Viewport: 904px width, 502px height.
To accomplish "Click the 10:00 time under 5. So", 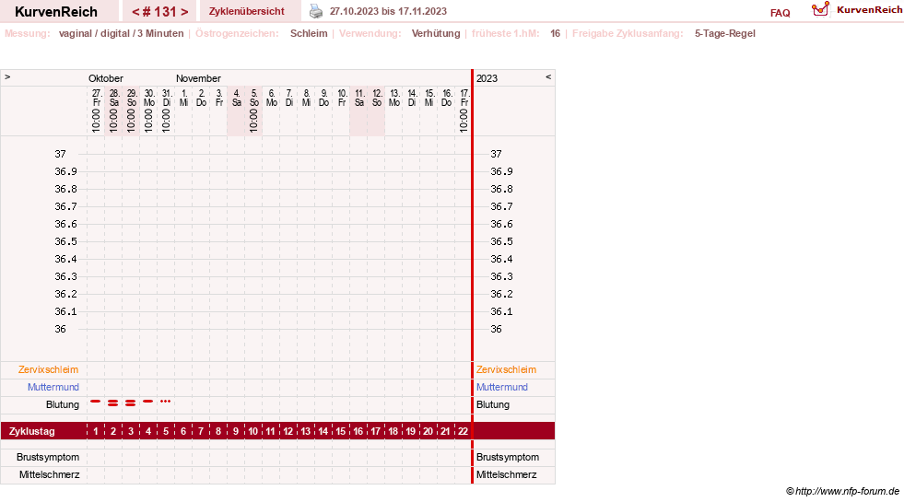I will [253, 121].
